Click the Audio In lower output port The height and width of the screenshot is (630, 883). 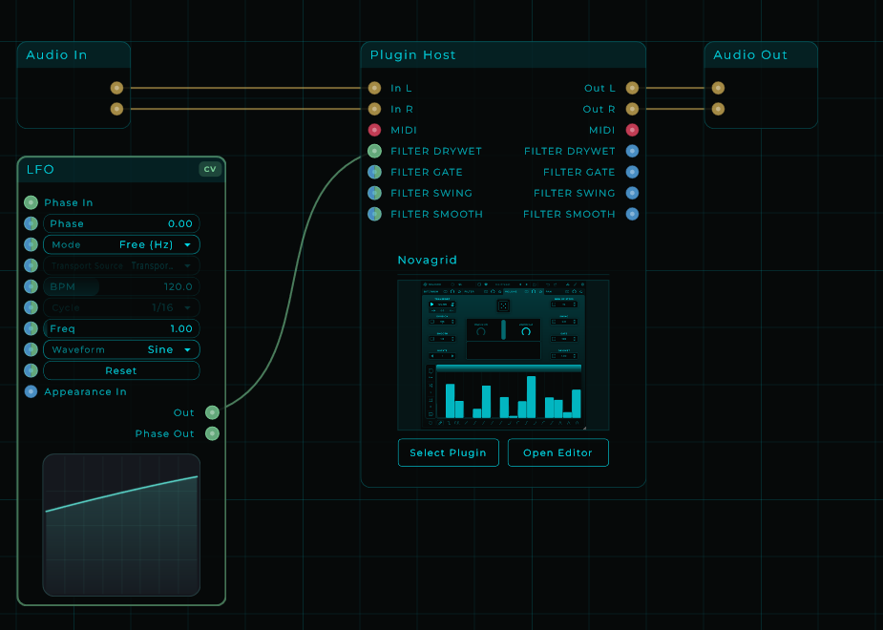coord(116,109)
